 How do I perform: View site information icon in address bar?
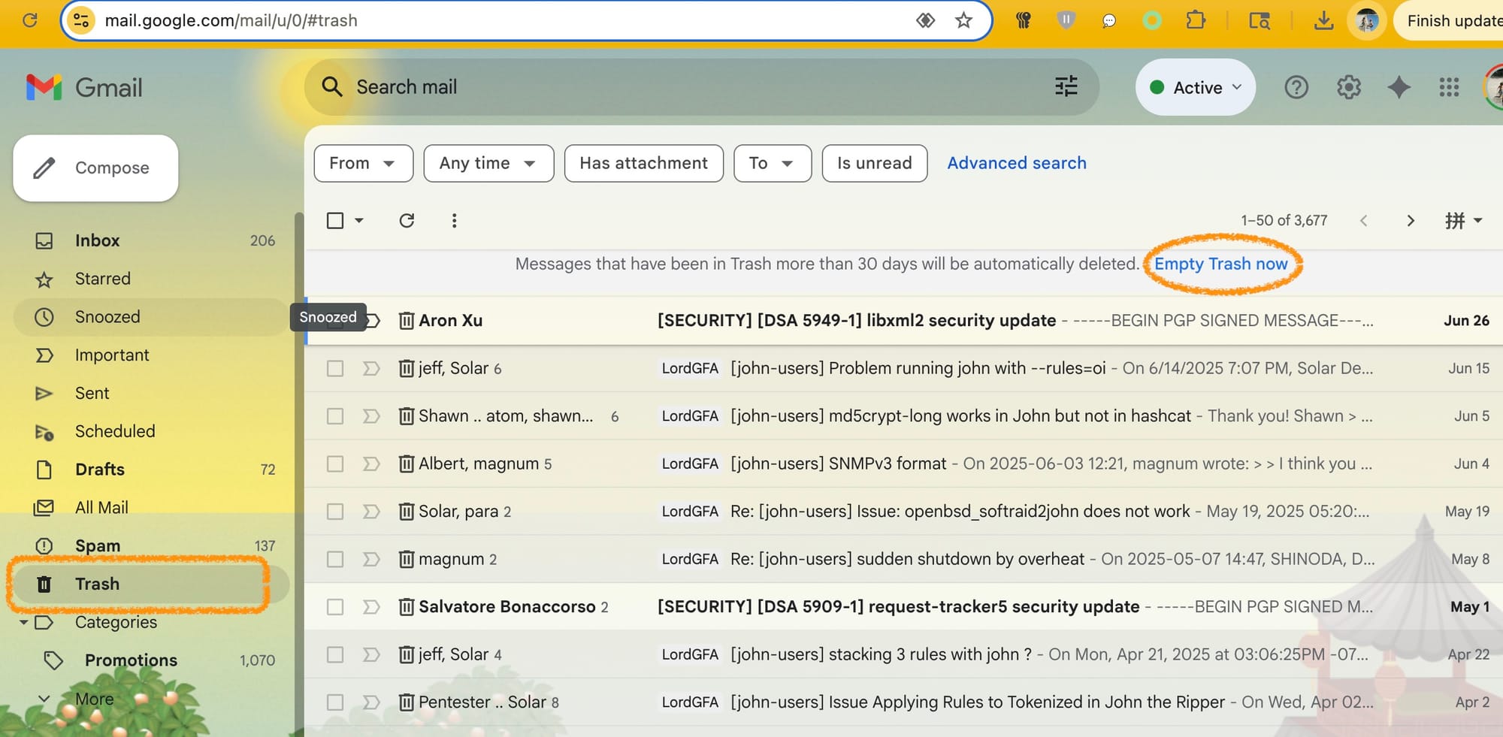80,20
